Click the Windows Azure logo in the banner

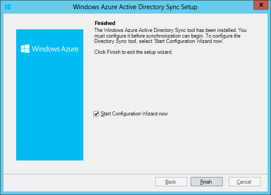[25, 49]
